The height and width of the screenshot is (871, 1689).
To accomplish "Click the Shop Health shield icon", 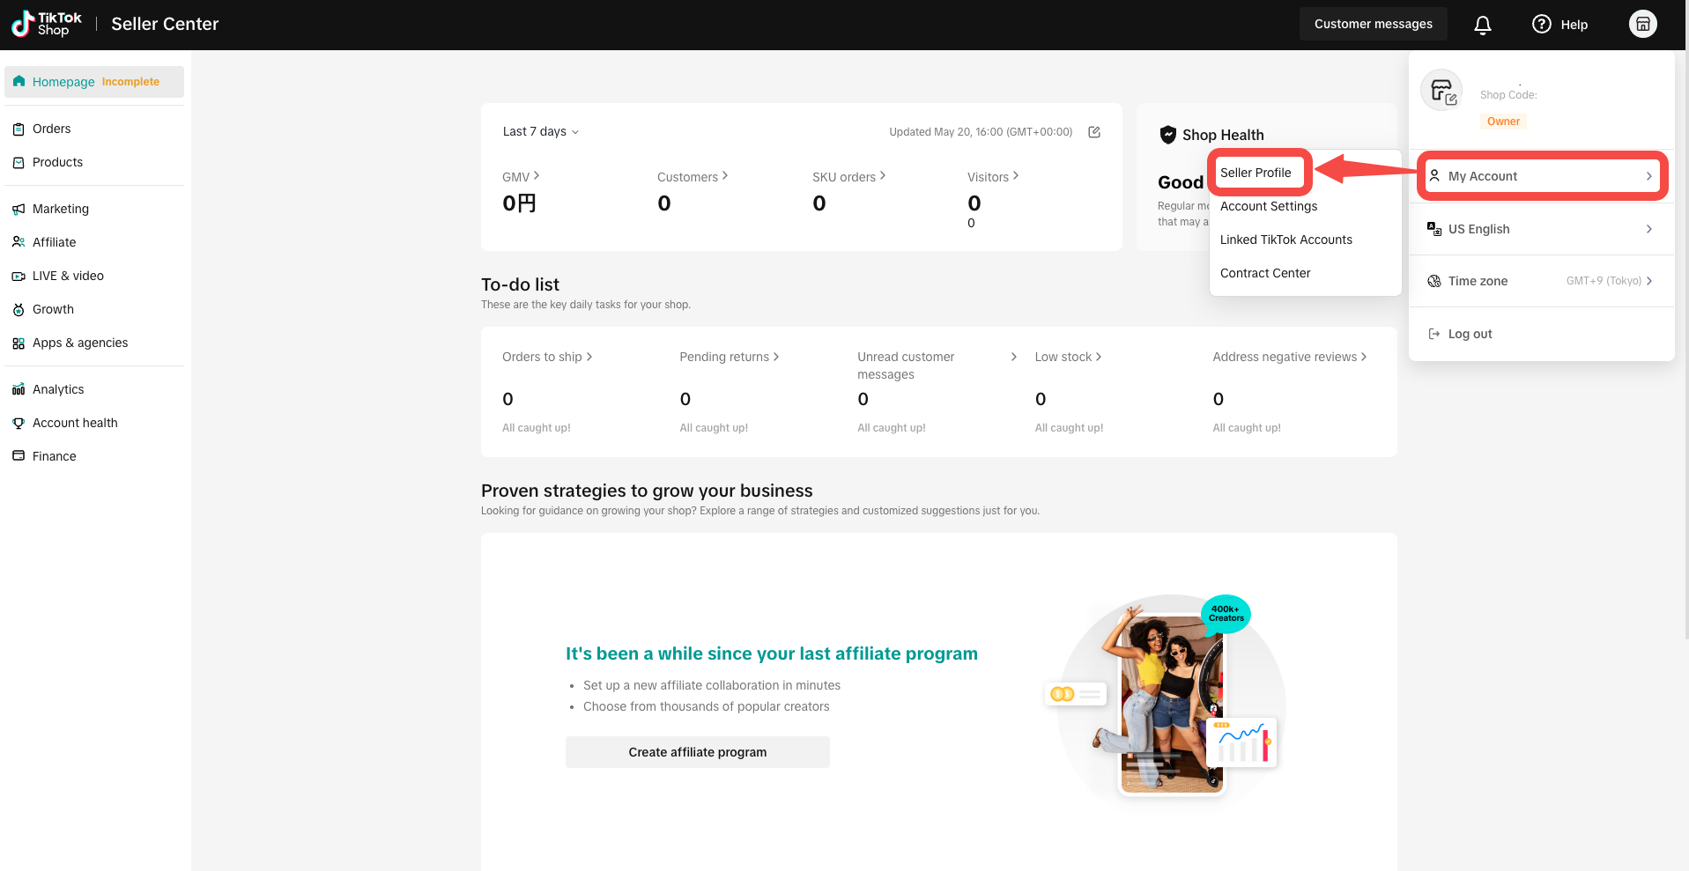I will (1168, 135).
